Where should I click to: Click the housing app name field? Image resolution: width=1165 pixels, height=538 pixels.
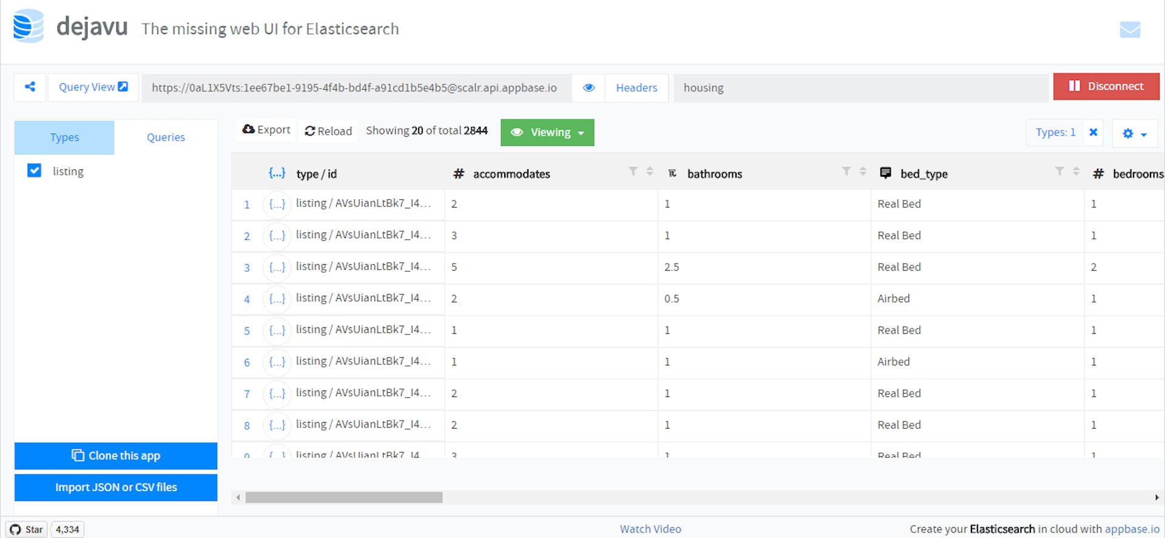click(x=860, y=87)
